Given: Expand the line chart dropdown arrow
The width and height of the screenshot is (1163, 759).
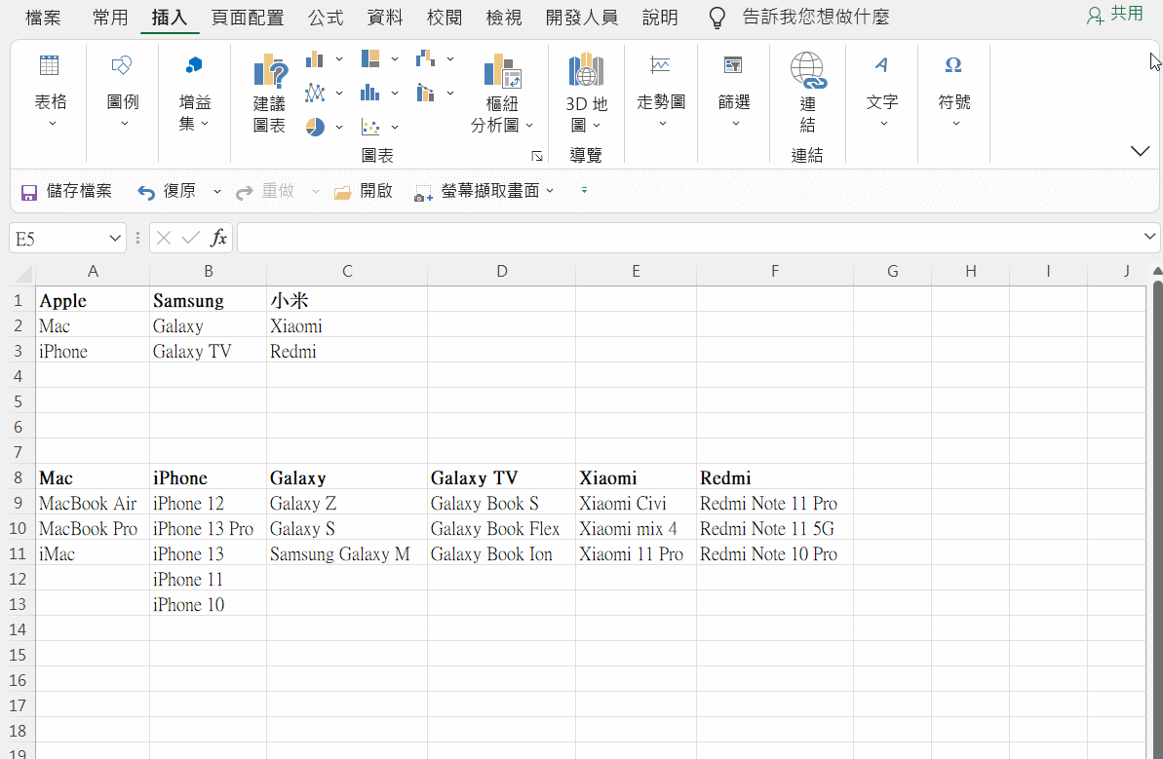Looking at the screenshot, I should pos(339,93).
